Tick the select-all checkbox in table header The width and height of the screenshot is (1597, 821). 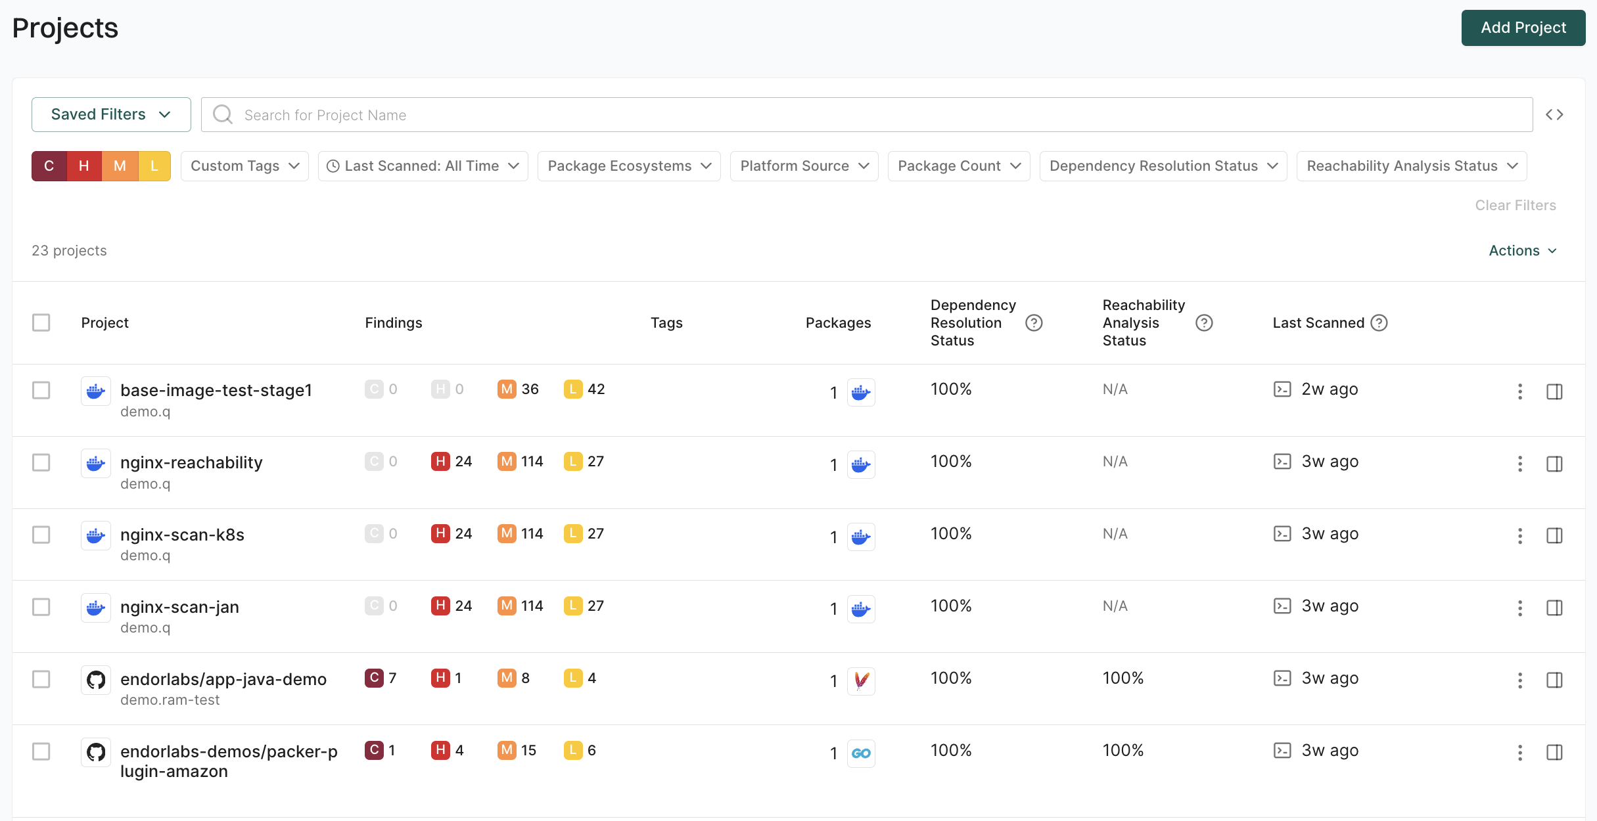click(x=41, y=322)
